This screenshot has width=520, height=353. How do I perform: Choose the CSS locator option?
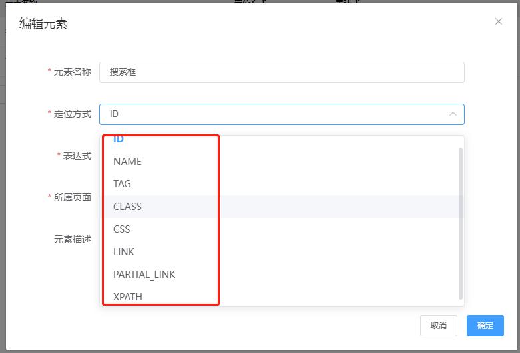tap(121, 229)
